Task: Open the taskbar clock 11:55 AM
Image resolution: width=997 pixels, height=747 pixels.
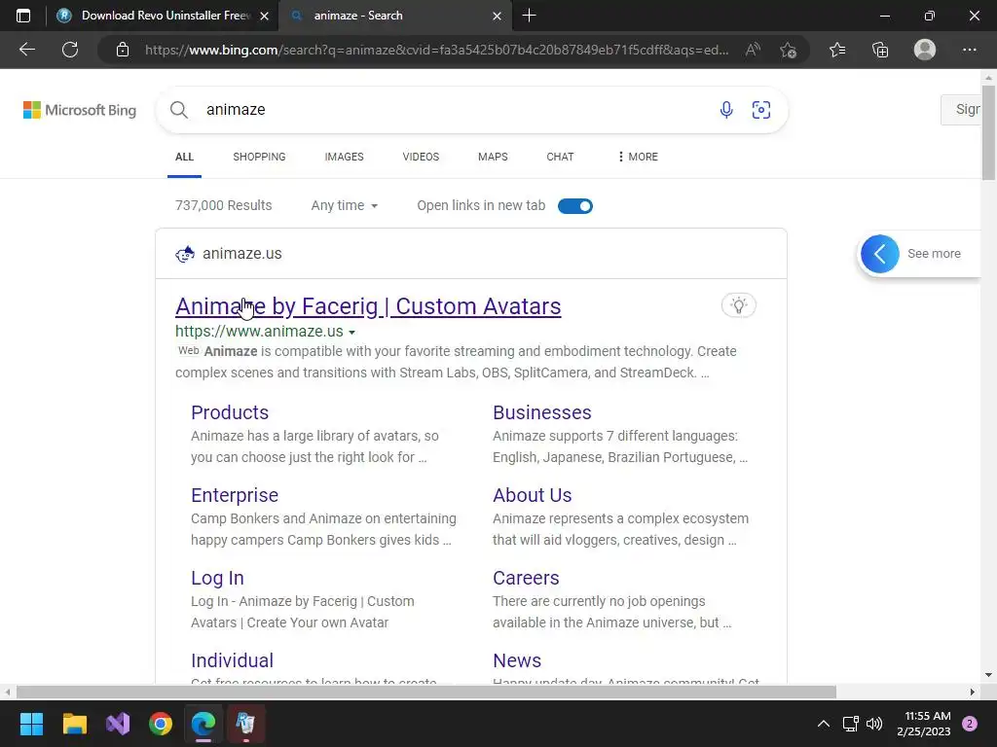Action: pyautogui.click(x=924, y=724)
